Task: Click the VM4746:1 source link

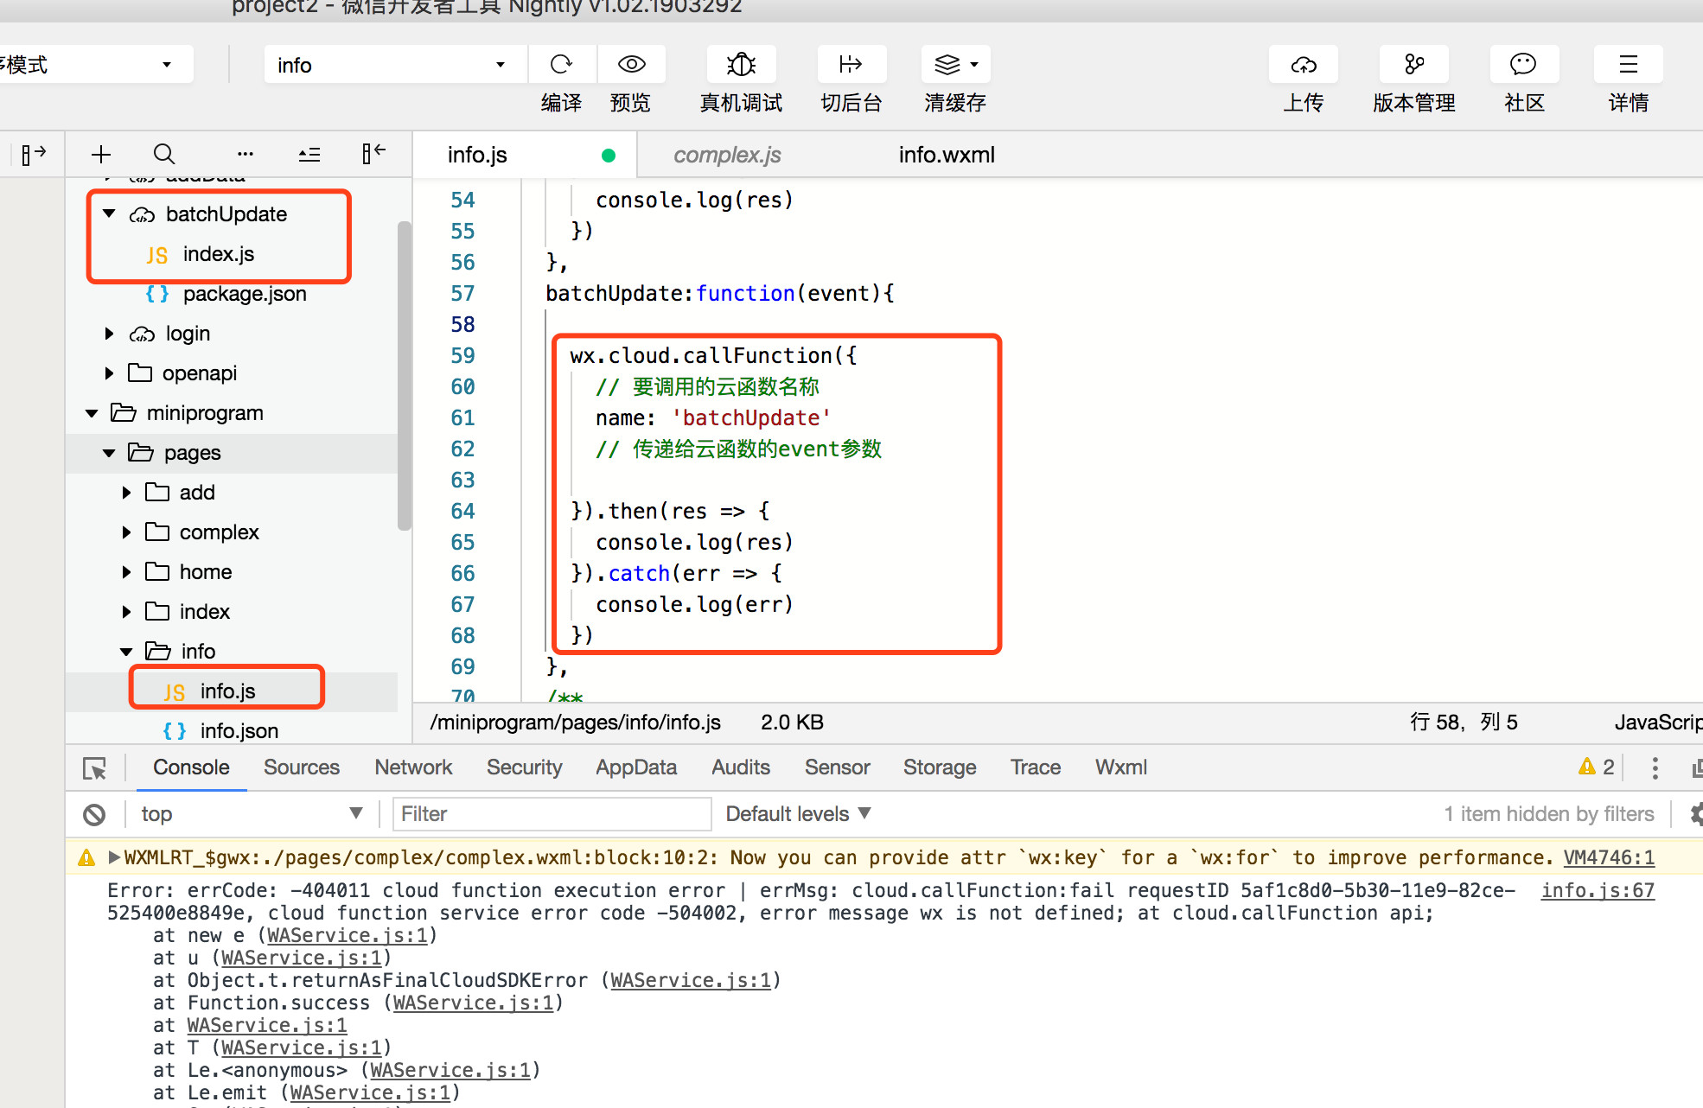Action: [1608, 857]
